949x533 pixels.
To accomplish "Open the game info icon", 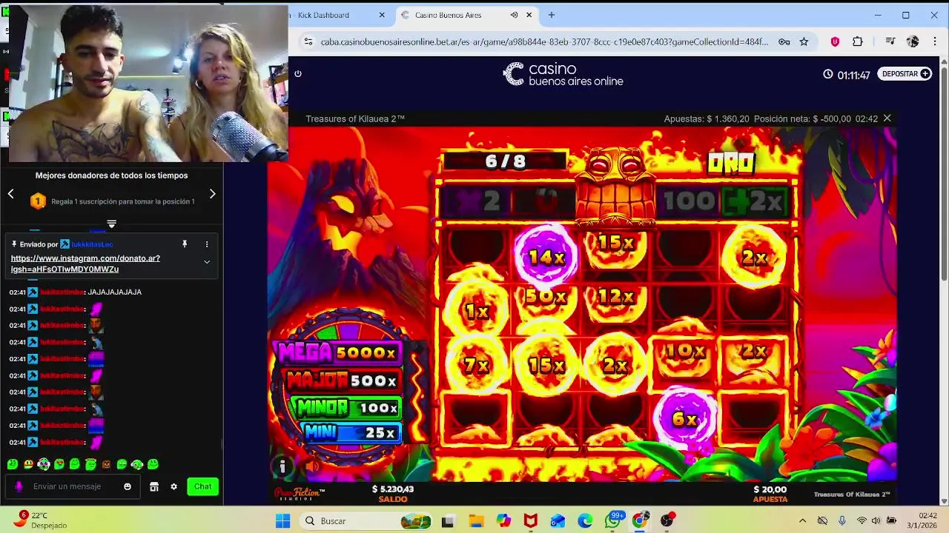I will point(282,466).
